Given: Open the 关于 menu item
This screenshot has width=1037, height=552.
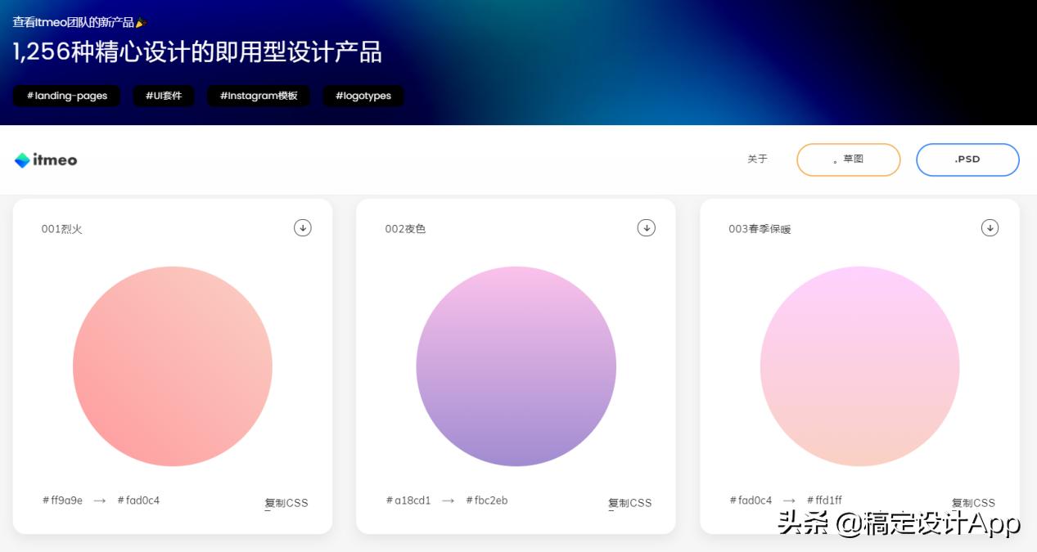Looking at the screenshot, I should tap(757, 159).
